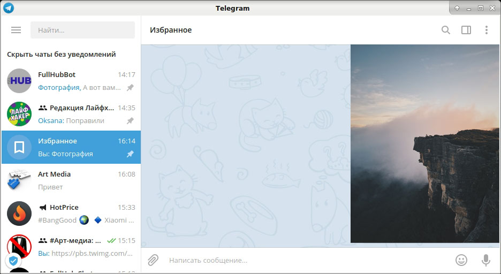Click the Избранное chat header title
501x274 pixels.
click(x=171, y=30)
